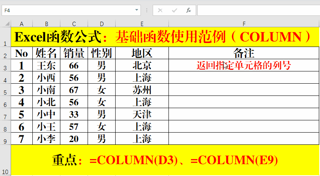The width and height of the screenshot is (320, 176).
Task: Click the Insert Function fx icon
Action: 188,10
